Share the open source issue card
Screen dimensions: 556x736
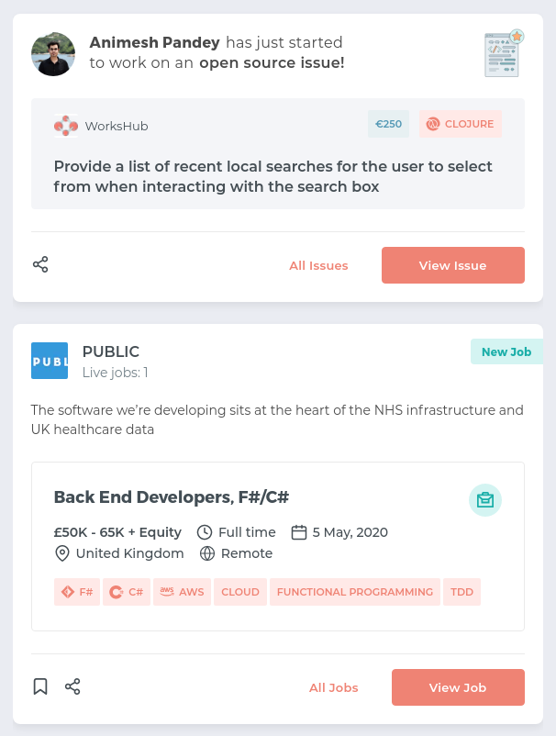click(x=40, y=264)
